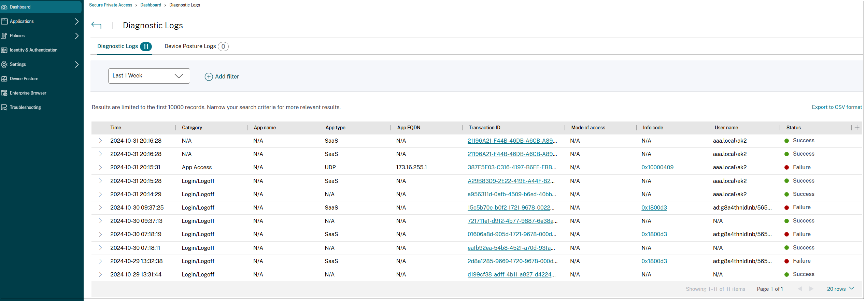Click the Add filter plus icon
This screenshot has height=301, width=866.
[x=209, y=77]
